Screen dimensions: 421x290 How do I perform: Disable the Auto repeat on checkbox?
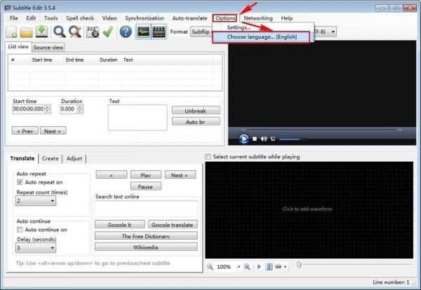(20, 182)
